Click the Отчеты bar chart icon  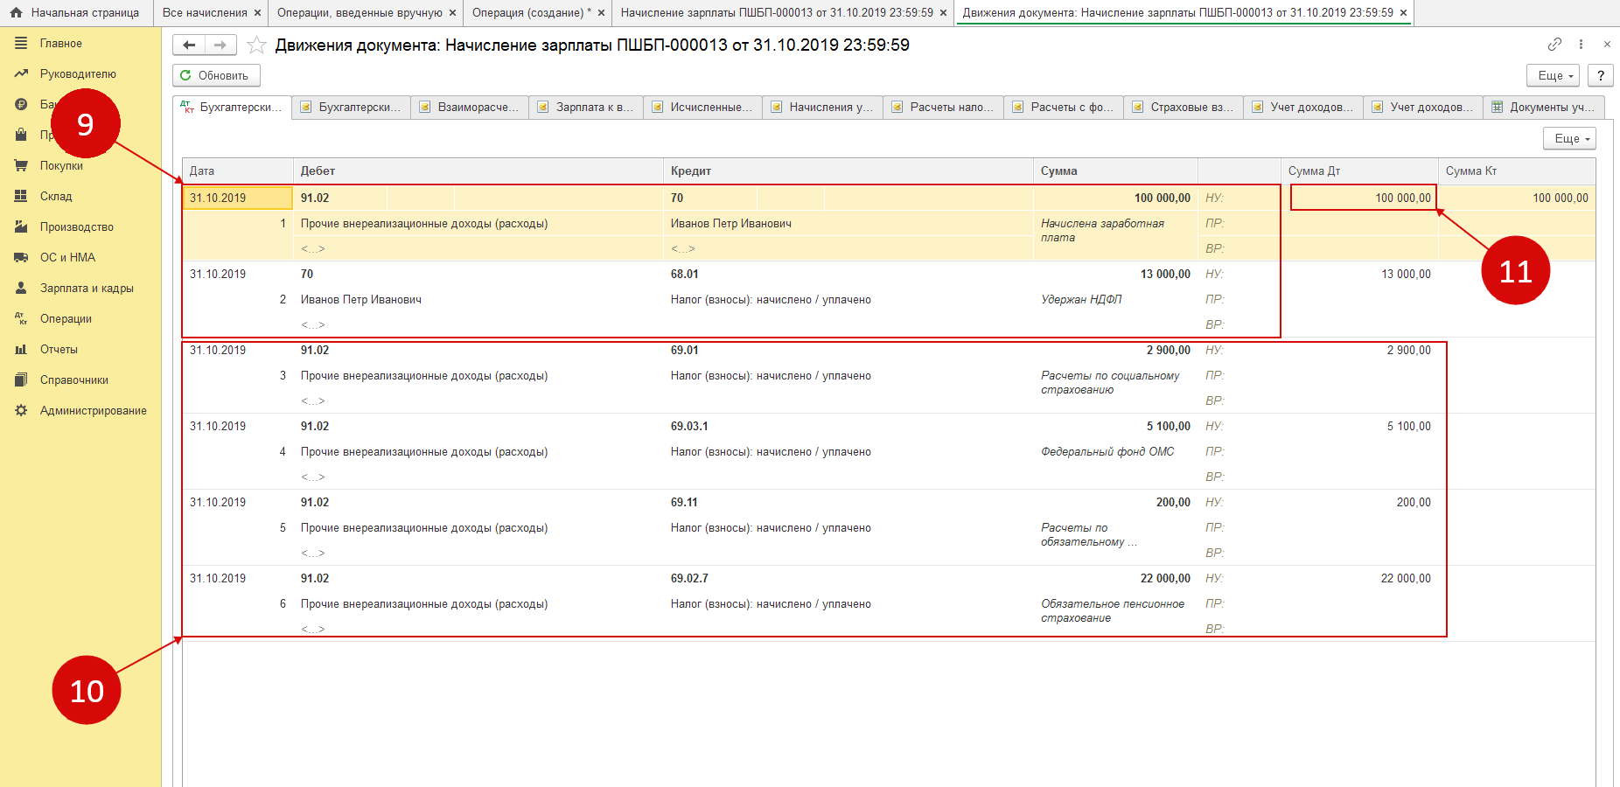pos(21,349)
